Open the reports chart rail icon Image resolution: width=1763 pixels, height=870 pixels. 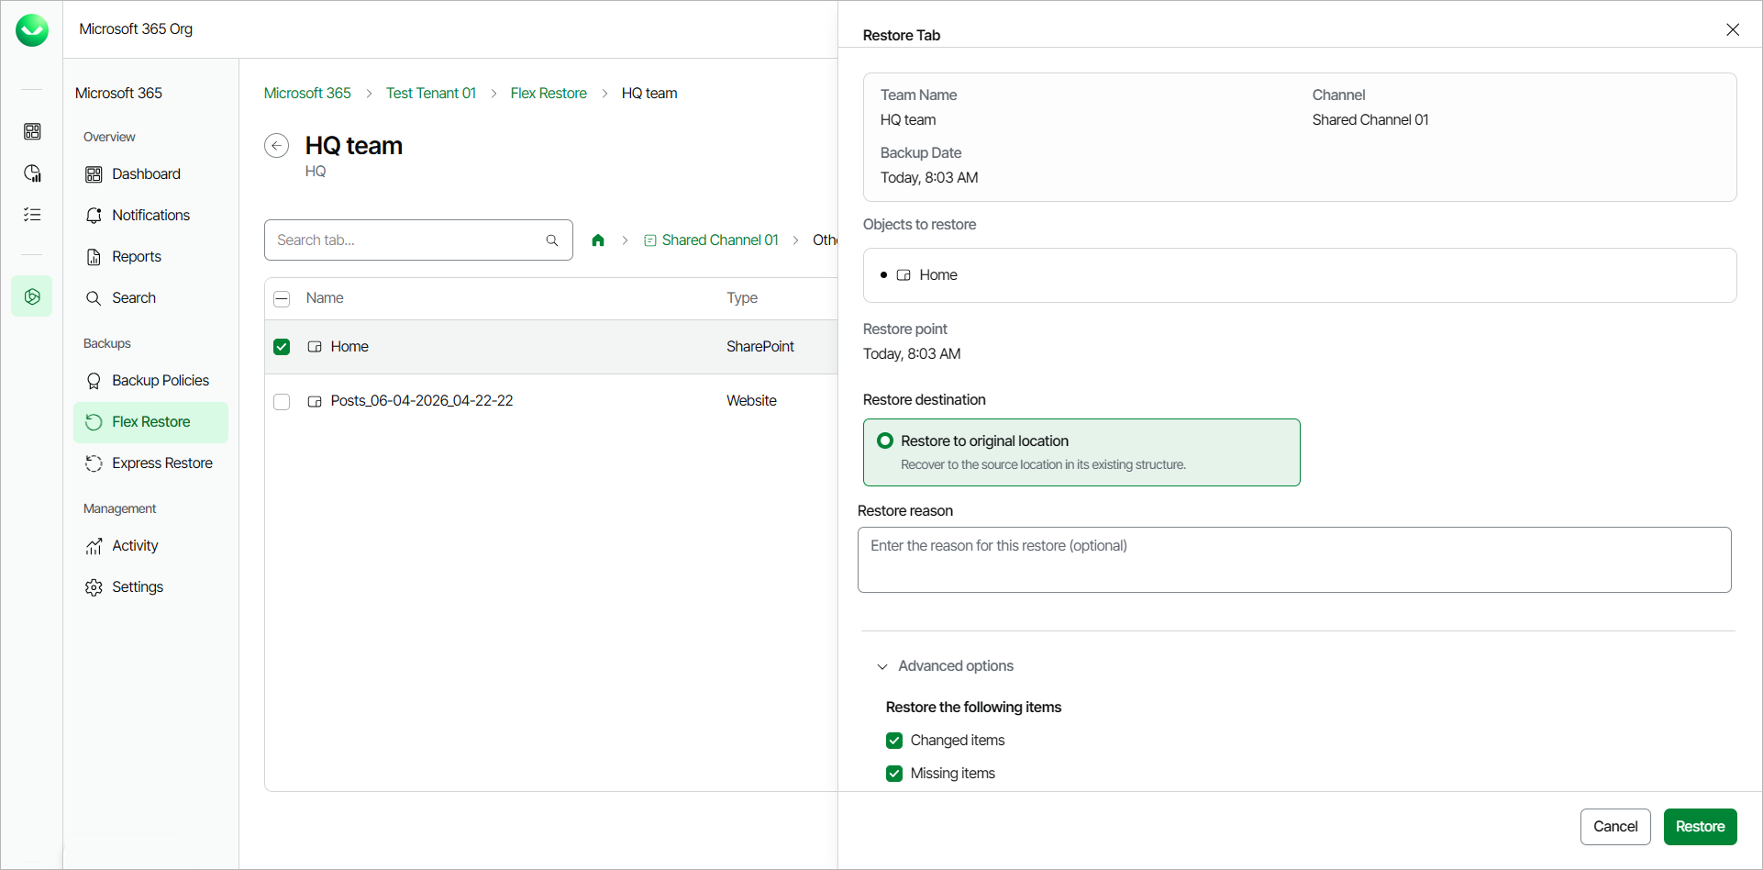(32, 173)
